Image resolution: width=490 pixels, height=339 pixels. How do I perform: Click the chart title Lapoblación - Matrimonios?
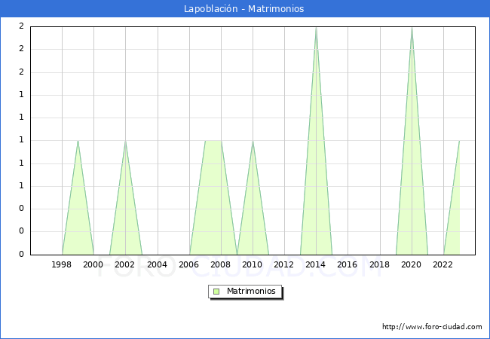[x=244, y=9]
